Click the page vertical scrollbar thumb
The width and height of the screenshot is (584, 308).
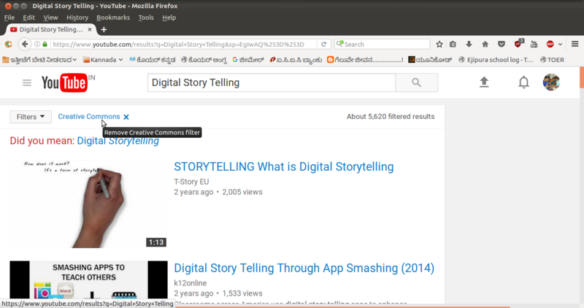tap(582, 77)
